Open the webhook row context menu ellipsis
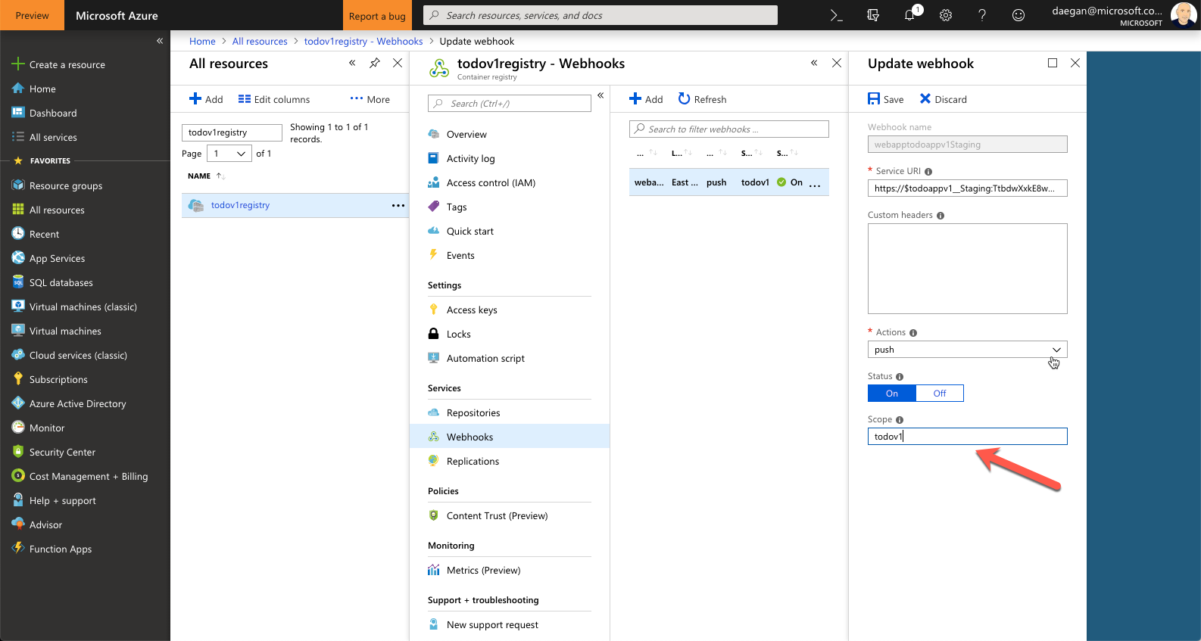The image size is (1201, 641). tap(815, 184)
